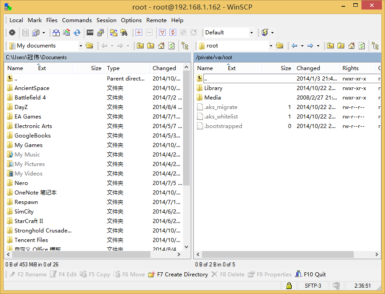Sort remote panel by Changed column

point(316,68)
